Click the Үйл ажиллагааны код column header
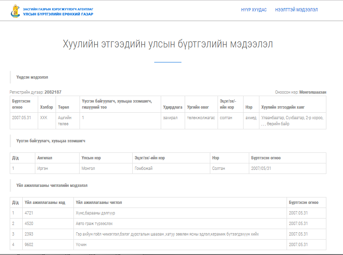Screen dimensions: 343x255 (x=45, y=202)
